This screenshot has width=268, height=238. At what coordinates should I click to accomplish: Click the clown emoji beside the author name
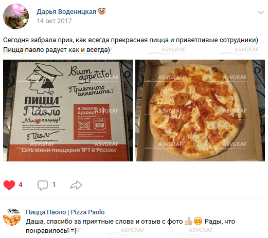102,11
